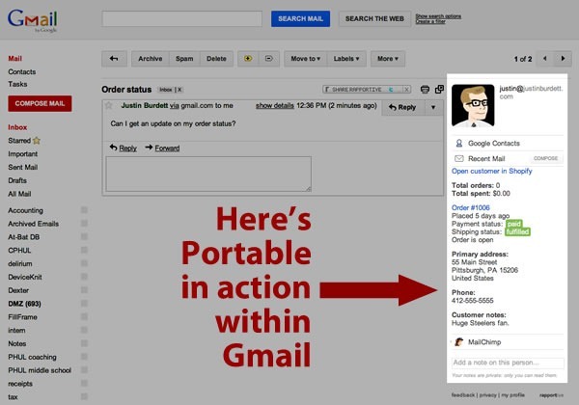579x405 pixels.
Task: Click the Gmail logo
Action: pos(33,20)
